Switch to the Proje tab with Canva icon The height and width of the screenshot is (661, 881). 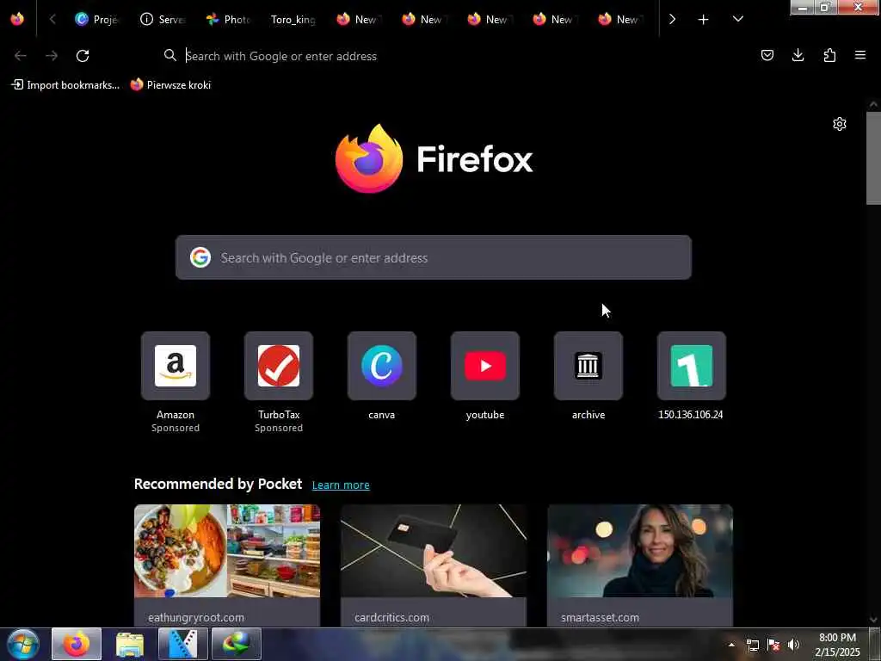click(x=96, y=19)
